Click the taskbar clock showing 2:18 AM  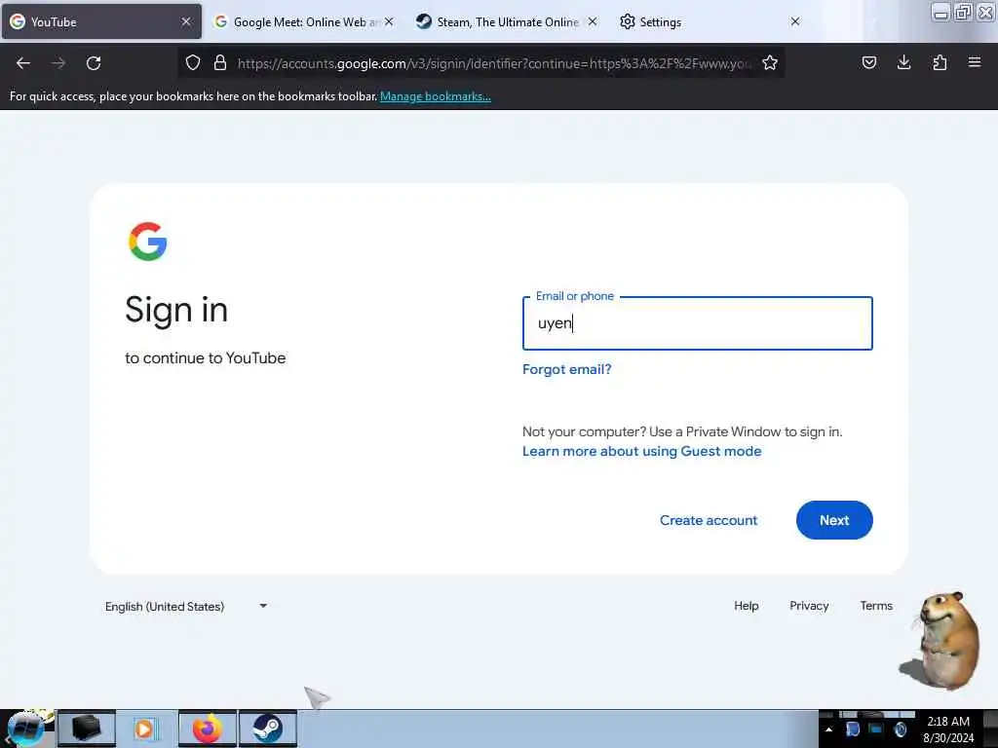[948, 729]
